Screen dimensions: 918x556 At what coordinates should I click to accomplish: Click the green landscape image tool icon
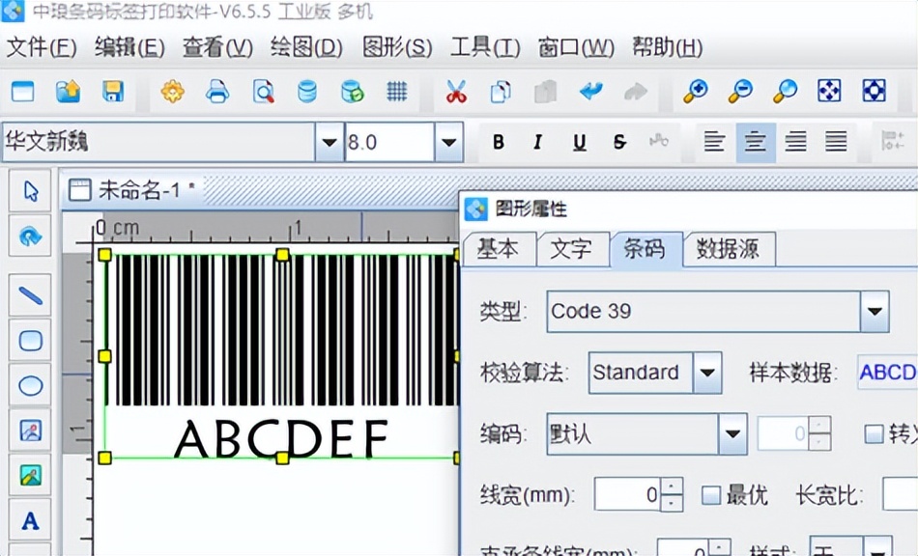coord(31,475)
